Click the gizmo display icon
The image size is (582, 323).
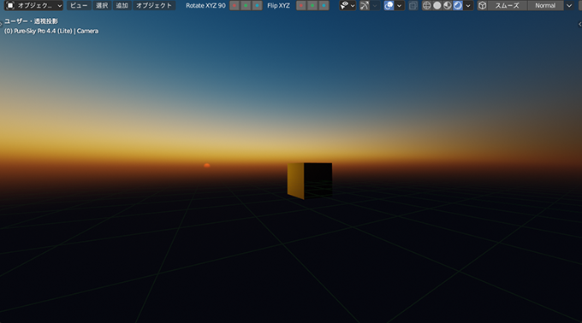365,6
